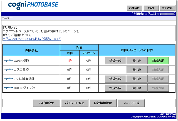
Task: Open 並び順変更 sort order button
Action: (x=46, y=103)
